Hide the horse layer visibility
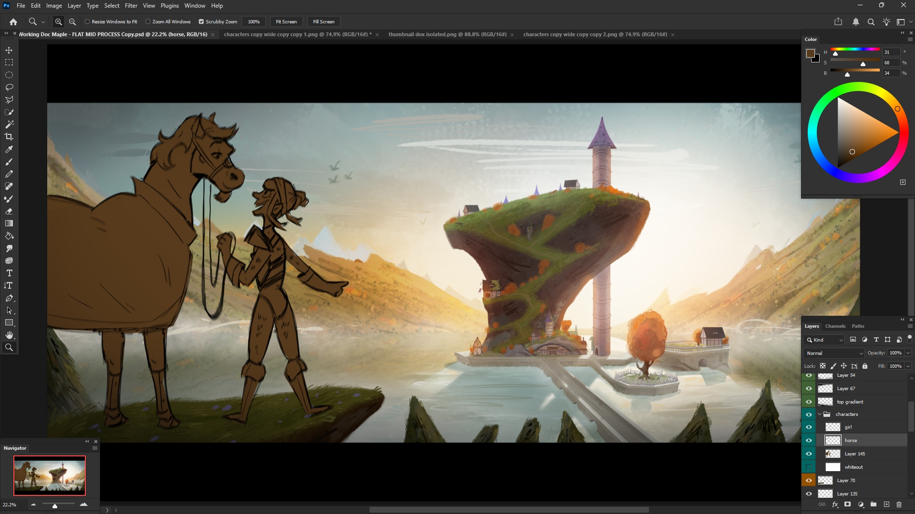The height and width of the screenshot is (514, 915). point(809,441)
